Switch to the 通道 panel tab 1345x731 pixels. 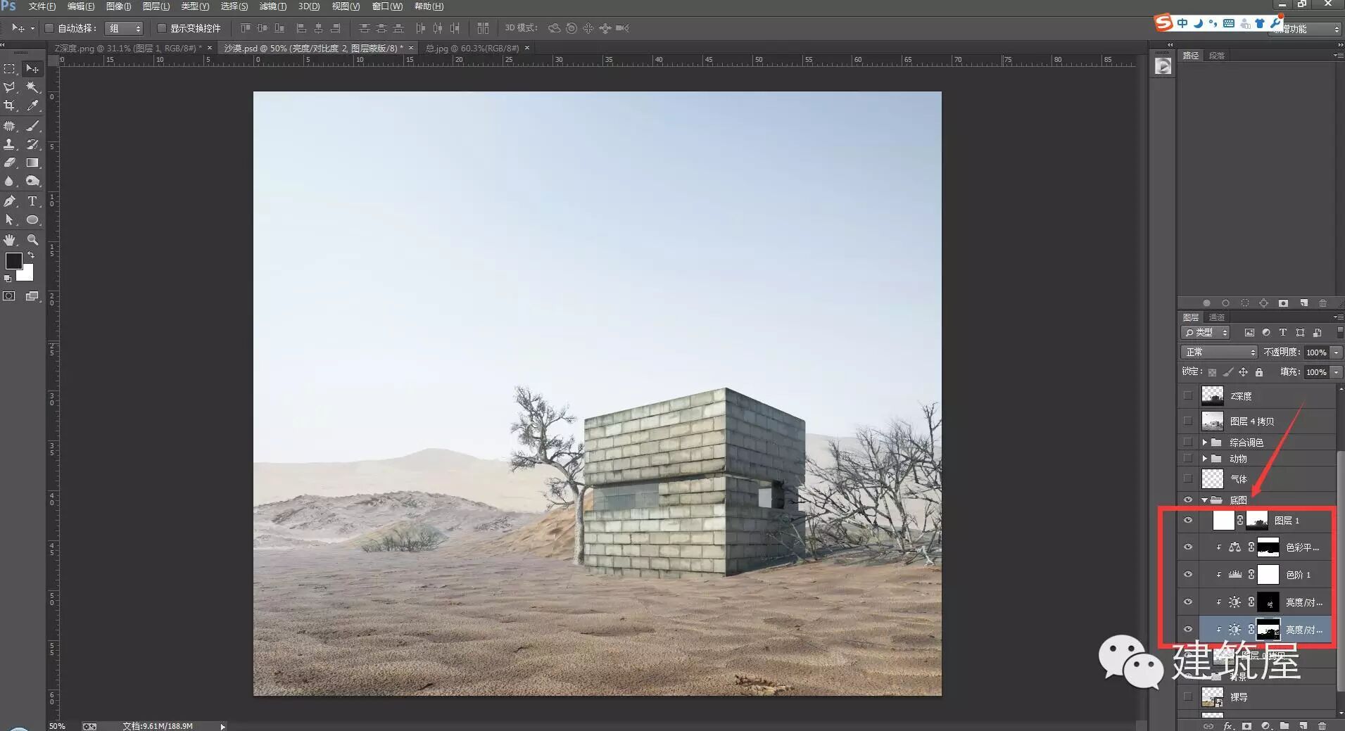[x=1217, y=317]
